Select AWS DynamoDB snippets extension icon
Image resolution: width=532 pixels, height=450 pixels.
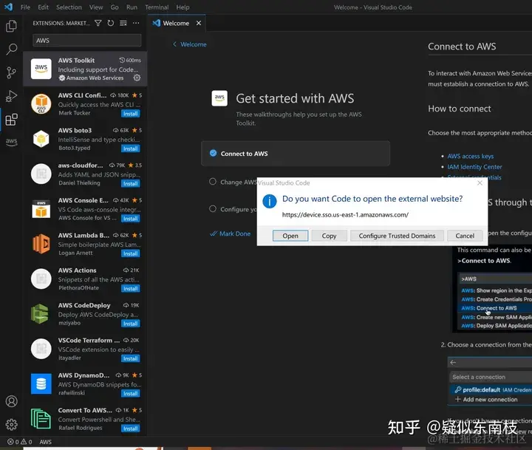pyautogui.click(x=41, y=383)
